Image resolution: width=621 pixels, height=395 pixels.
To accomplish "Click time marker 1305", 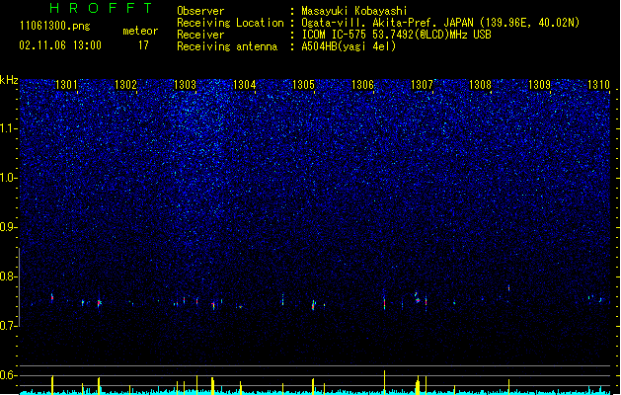I will click(303, 84).
